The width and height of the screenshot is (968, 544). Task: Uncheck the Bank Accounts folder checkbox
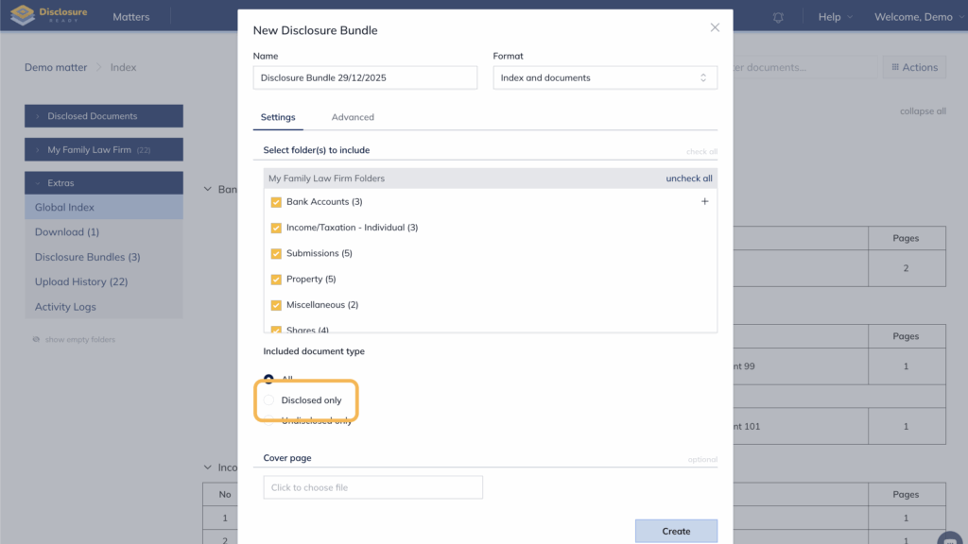[x=276, y=202]
